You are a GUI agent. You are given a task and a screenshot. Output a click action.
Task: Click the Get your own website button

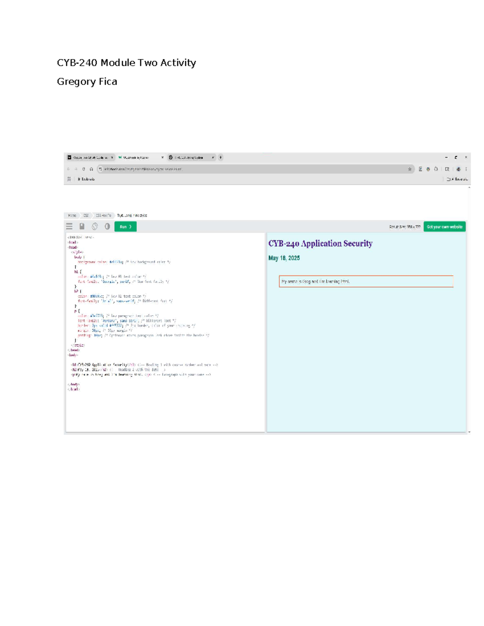444,227
